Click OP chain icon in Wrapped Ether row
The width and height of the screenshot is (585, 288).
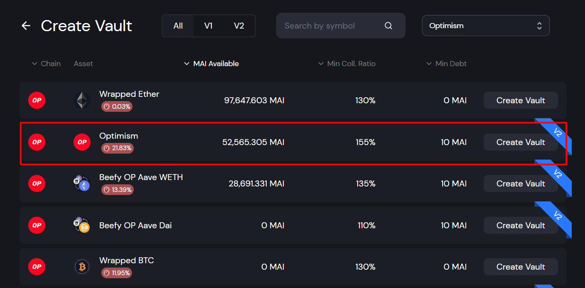(37, 101)
